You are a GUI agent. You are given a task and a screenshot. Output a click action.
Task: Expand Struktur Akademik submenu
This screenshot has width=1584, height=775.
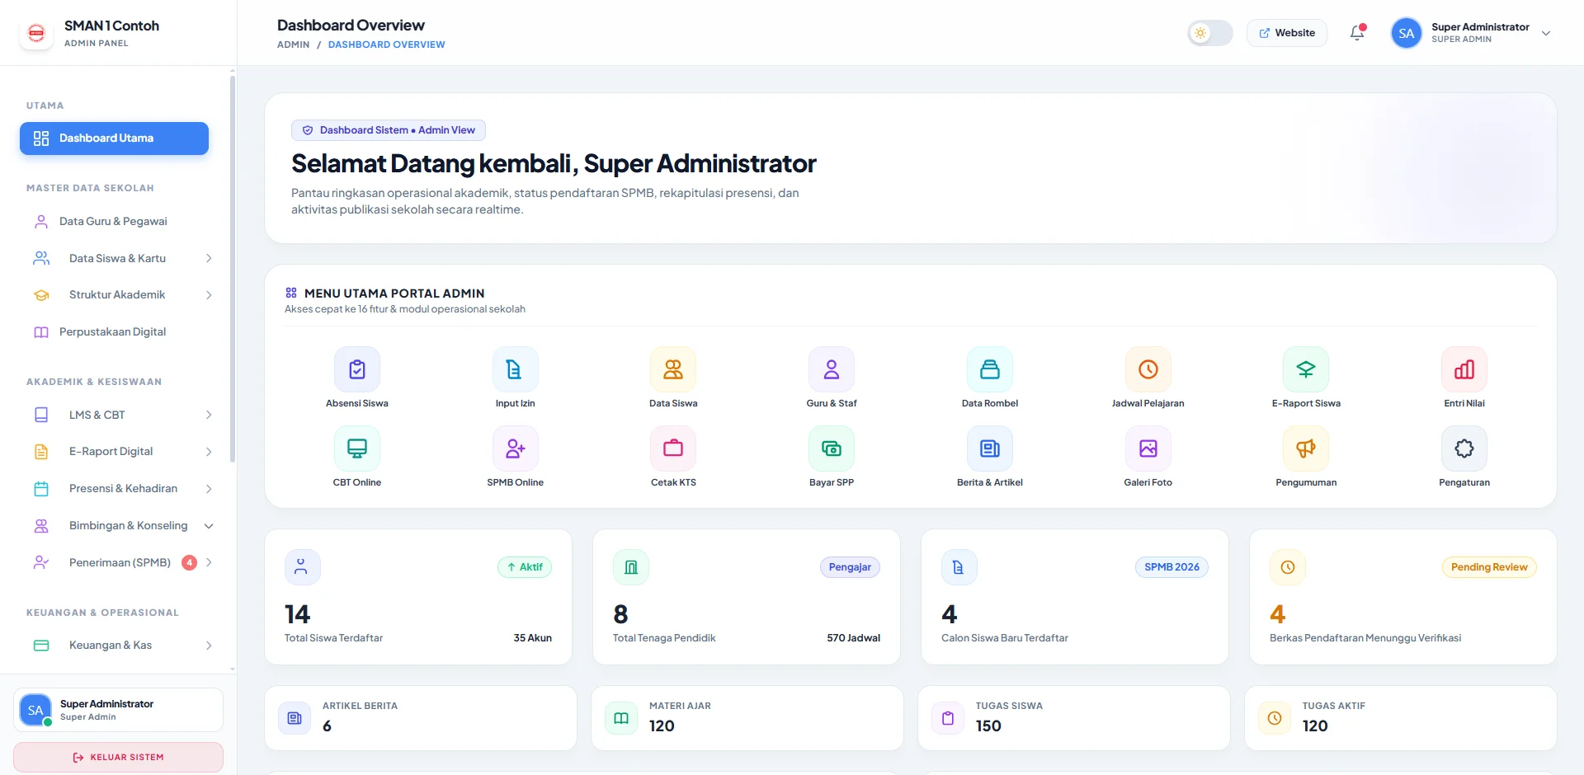[x=122, y=295]
